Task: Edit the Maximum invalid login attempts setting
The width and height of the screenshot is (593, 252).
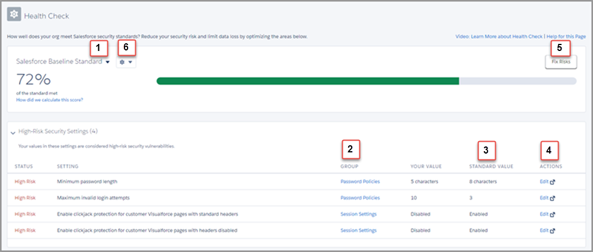Action: [x=544, y=198]
